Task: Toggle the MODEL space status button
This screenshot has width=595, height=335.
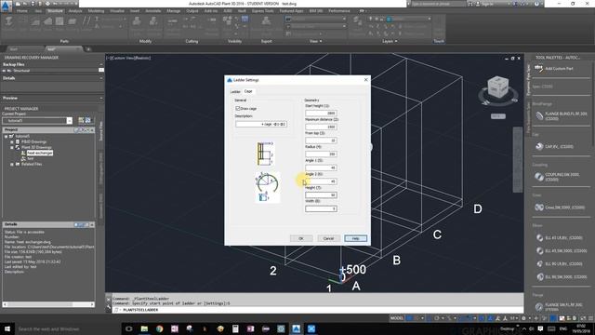Action: coord(397,318)
